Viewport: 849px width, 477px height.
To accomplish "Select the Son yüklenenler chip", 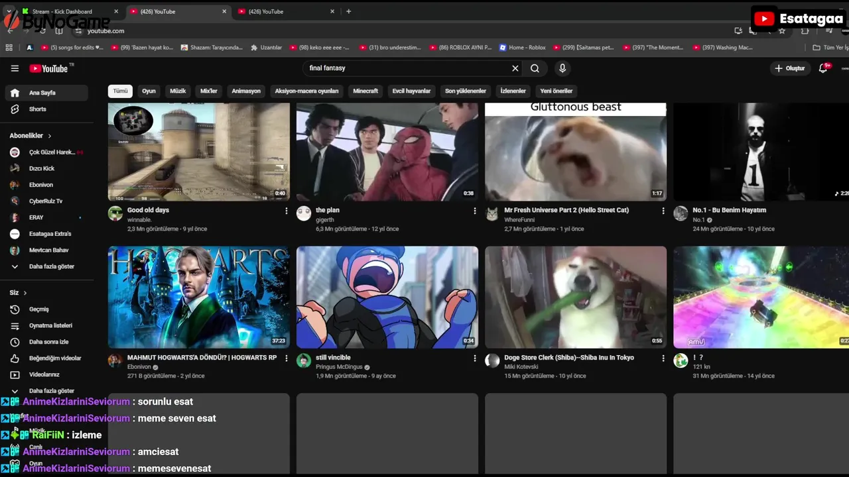I will coord(466,91).
